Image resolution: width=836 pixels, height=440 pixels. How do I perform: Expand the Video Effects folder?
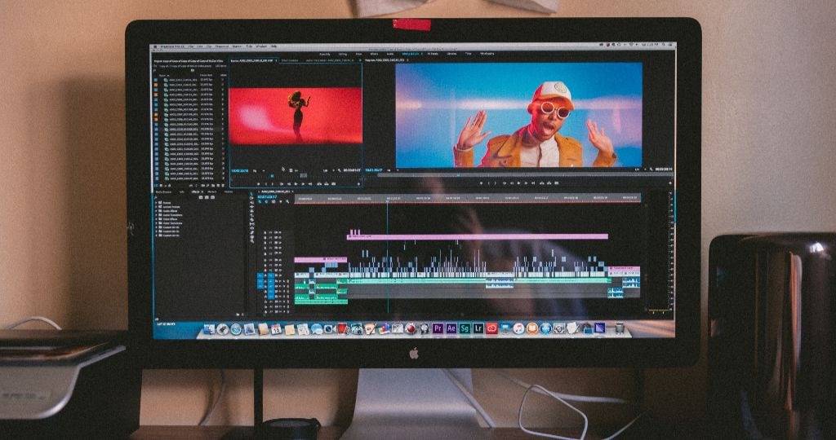point(156,219)
